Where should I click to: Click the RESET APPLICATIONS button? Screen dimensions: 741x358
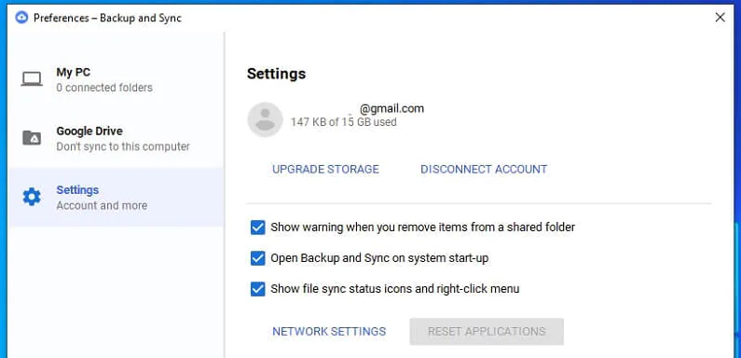(487, 332)
